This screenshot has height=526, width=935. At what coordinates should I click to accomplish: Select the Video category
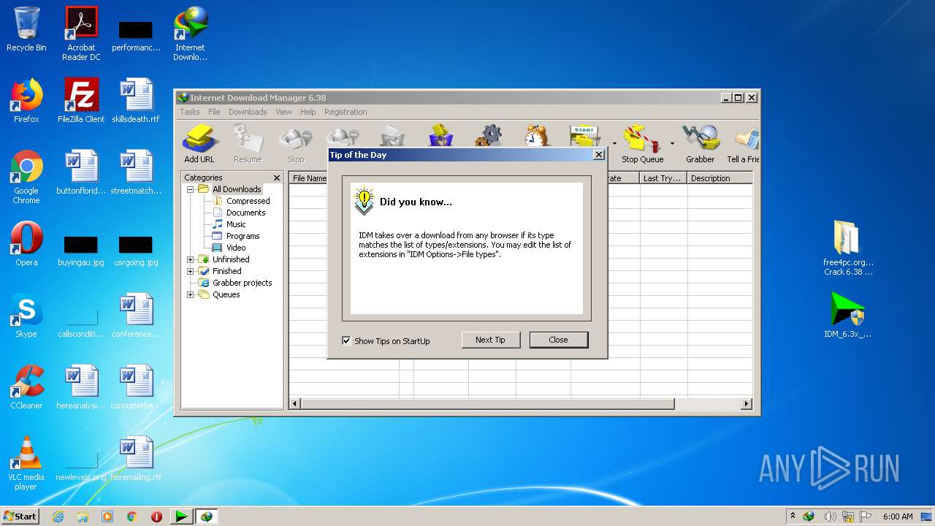click(x=235, y=248)
